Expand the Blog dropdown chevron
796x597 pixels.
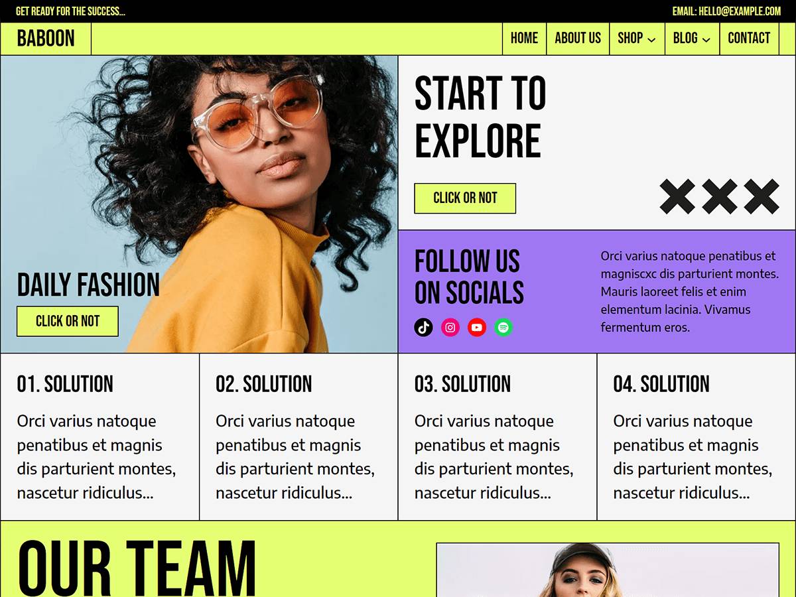pos(706,40)
